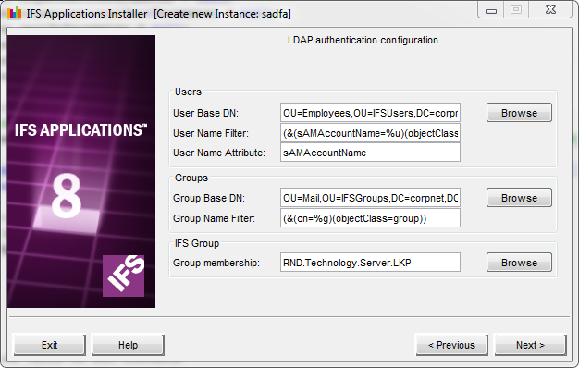Go to the Next installer step
Screen dimensions: 579x368
pos(530,345)
